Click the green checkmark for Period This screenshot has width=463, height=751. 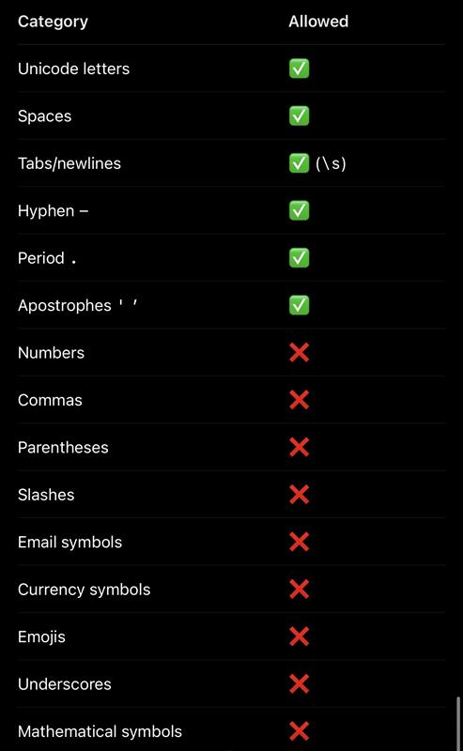click(x=299, y=258)
